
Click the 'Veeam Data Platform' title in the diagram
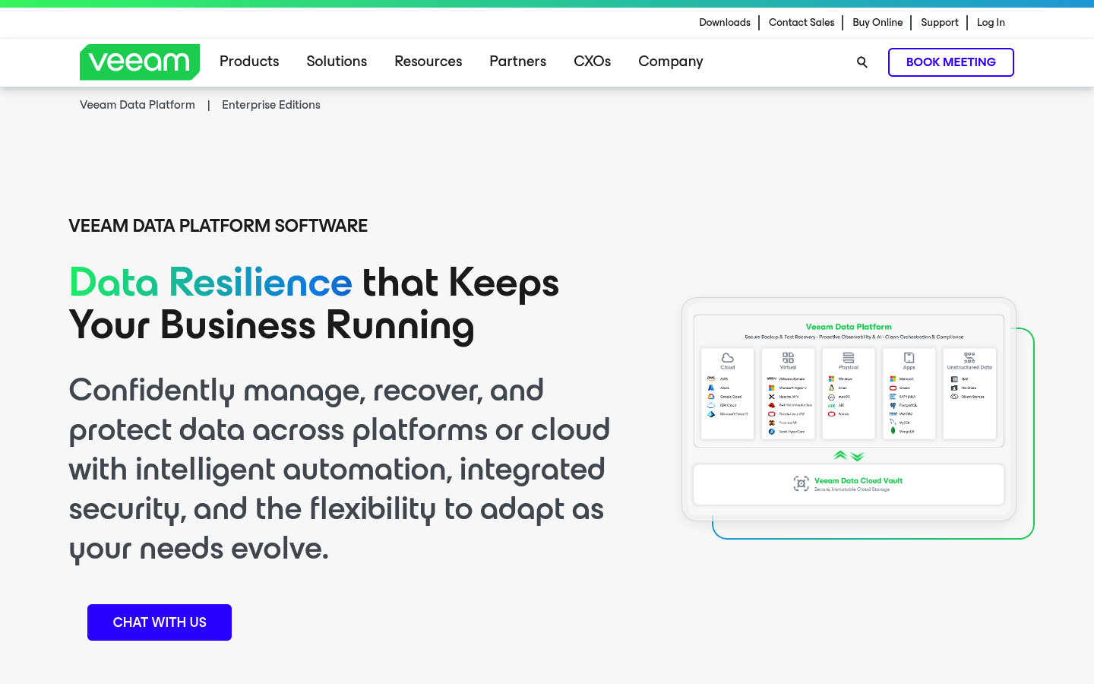click(849, 327)
